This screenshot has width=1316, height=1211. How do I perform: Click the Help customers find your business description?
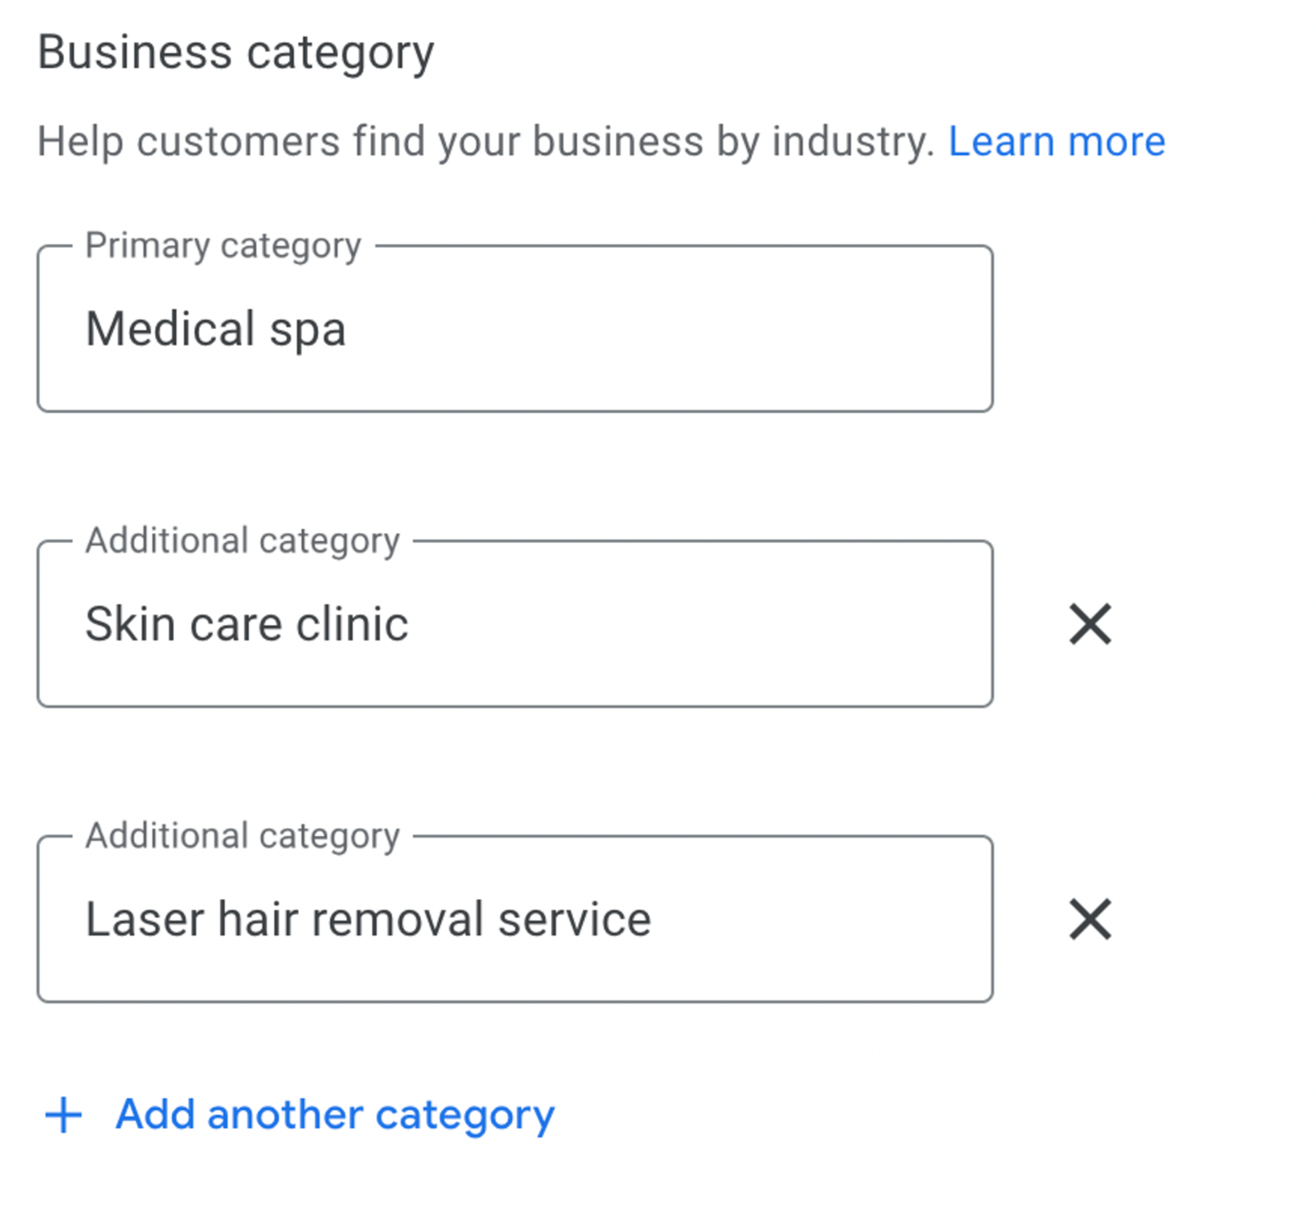click(x=486, y=142)
